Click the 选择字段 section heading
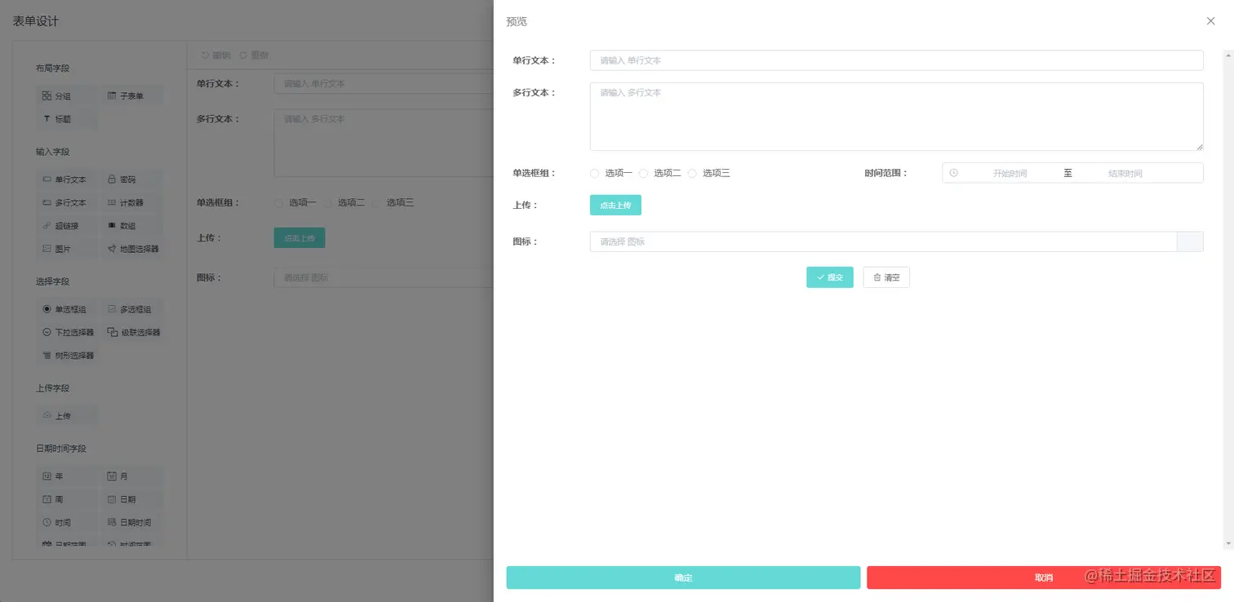This screenshot has width=1234, height=602. point(52,281)
